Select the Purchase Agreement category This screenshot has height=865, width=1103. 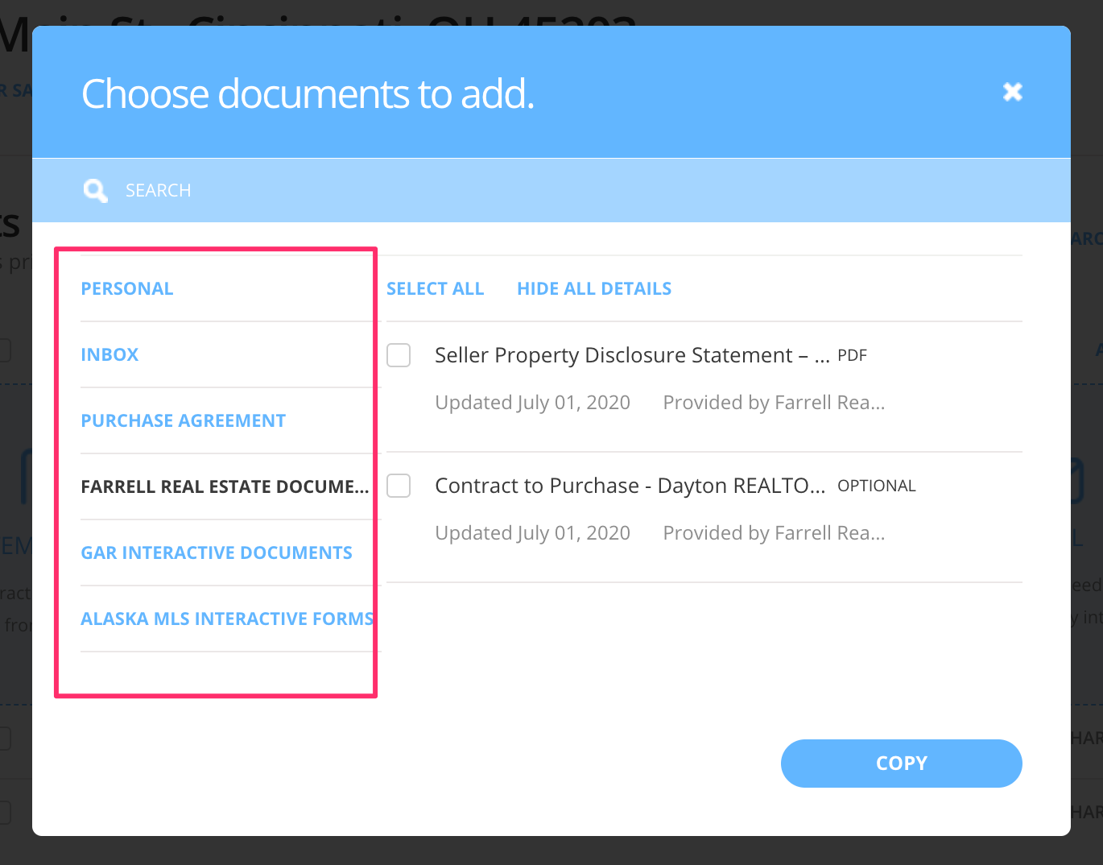[183, 420]
